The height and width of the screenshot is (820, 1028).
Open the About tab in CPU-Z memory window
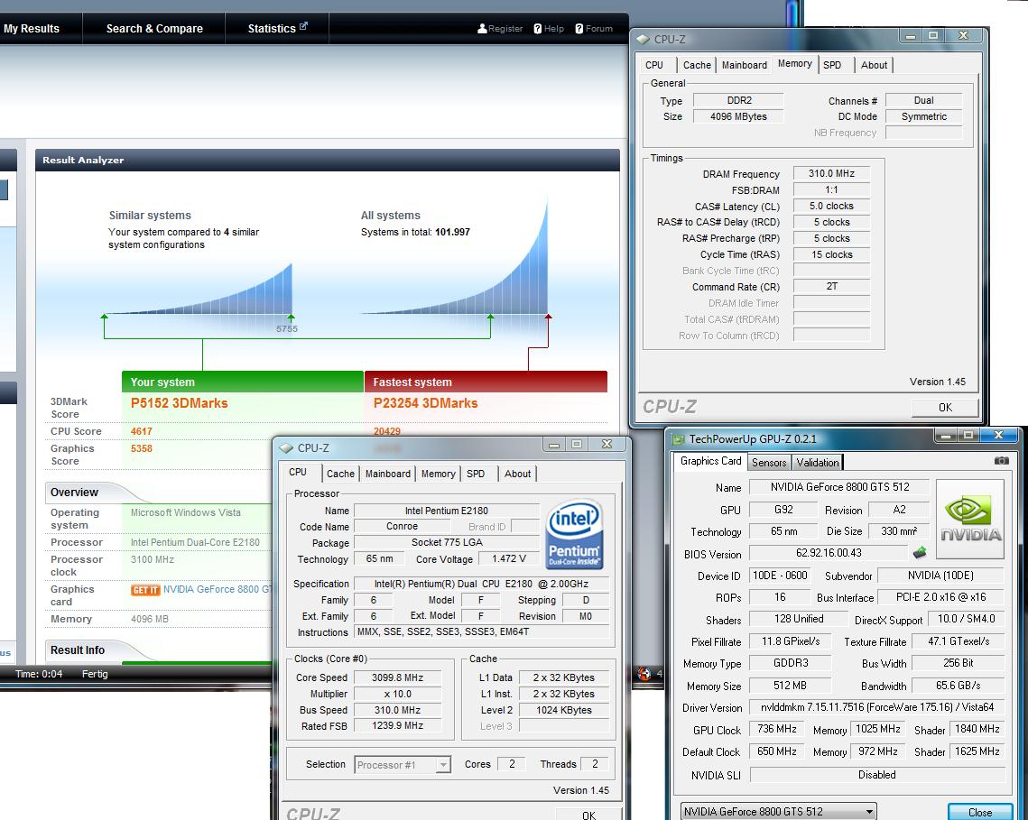(x=874, y=65)
